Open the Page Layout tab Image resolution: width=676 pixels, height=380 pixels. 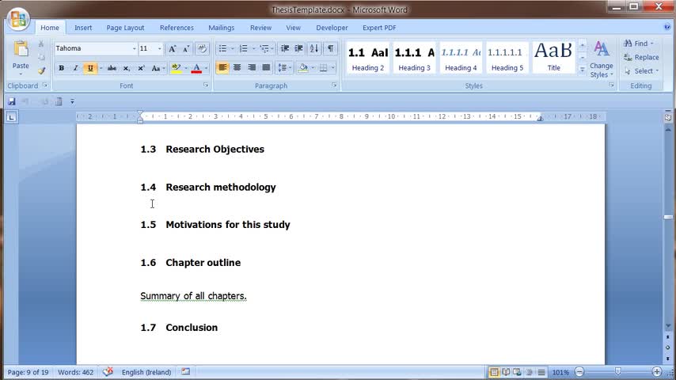tap(125, 28)
